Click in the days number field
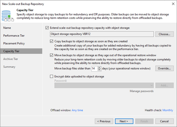This screenshot has width=177, height=127. [95, 68]
